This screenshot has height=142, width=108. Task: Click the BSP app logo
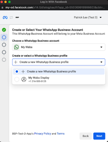point(17,17)
